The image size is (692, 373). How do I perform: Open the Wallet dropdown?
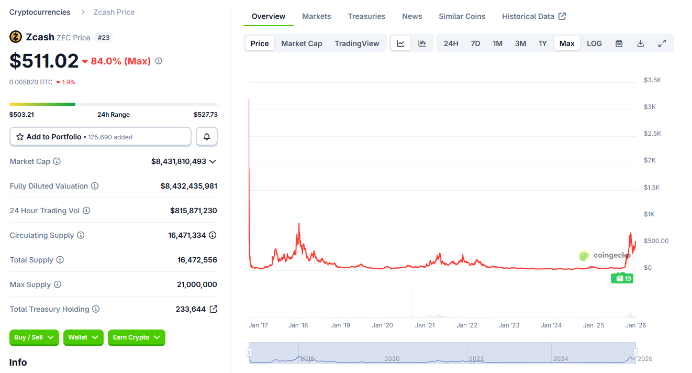tap(83, 338)
